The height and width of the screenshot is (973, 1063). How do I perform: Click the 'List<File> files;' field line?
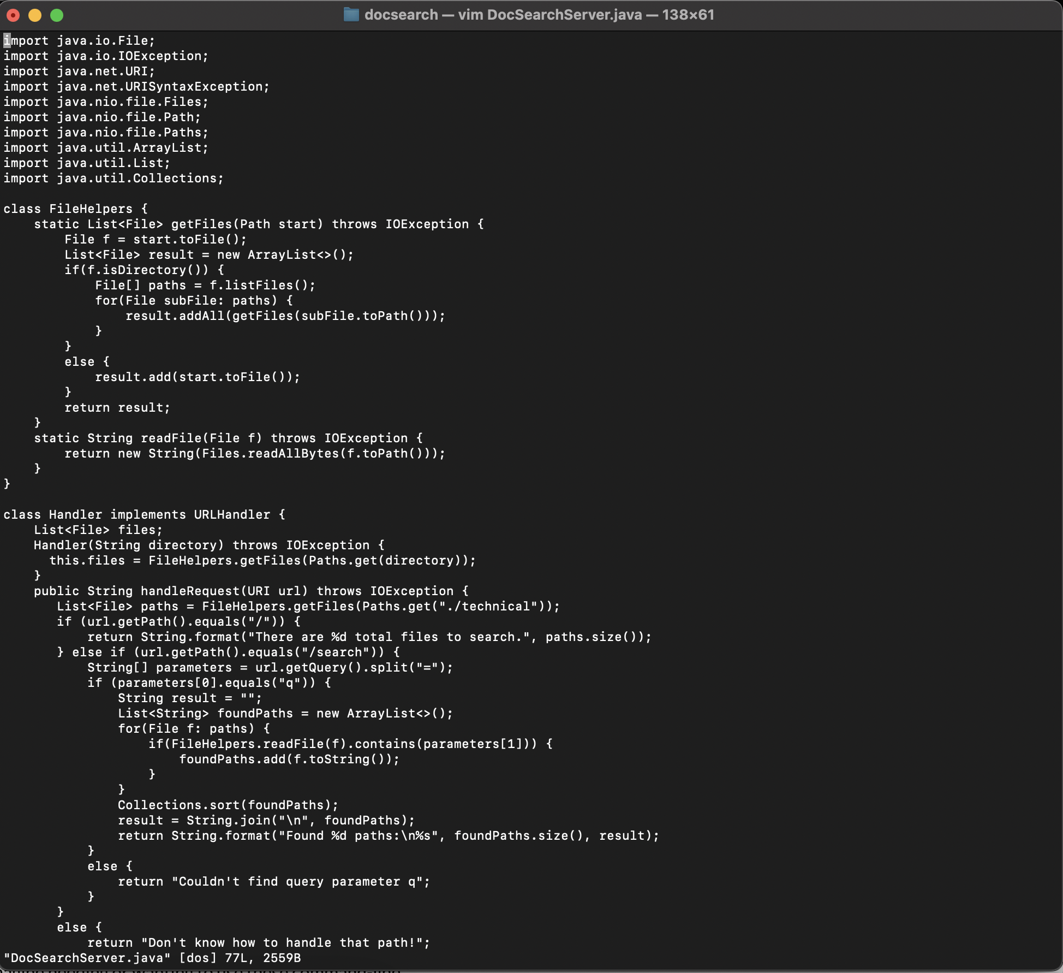[99, 530]
